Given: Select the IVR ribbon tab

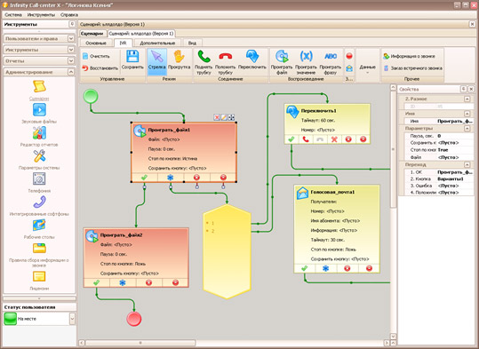Looking at the screenshot, I should (x=123, y=43).
